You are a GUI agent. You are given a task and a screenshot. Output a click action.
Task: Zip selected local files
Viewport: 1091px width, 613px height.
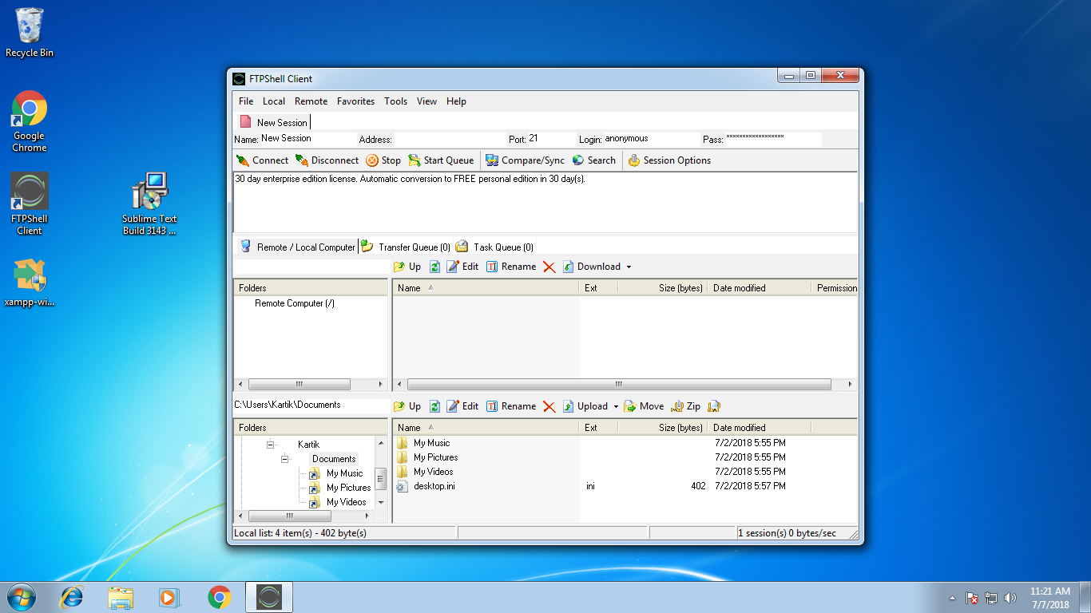686,406
